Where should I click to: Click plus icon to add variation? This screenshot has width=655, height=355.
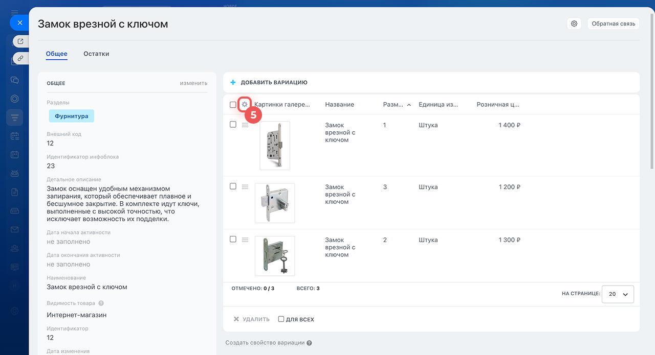click(x=233, y=82)
